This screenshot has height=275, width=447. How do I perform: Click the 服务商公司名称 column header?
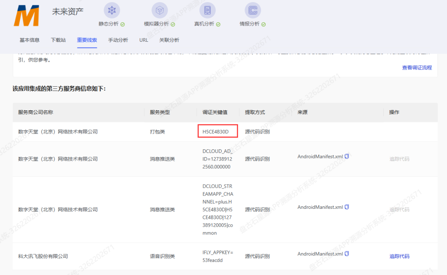(x=35, y=112)
